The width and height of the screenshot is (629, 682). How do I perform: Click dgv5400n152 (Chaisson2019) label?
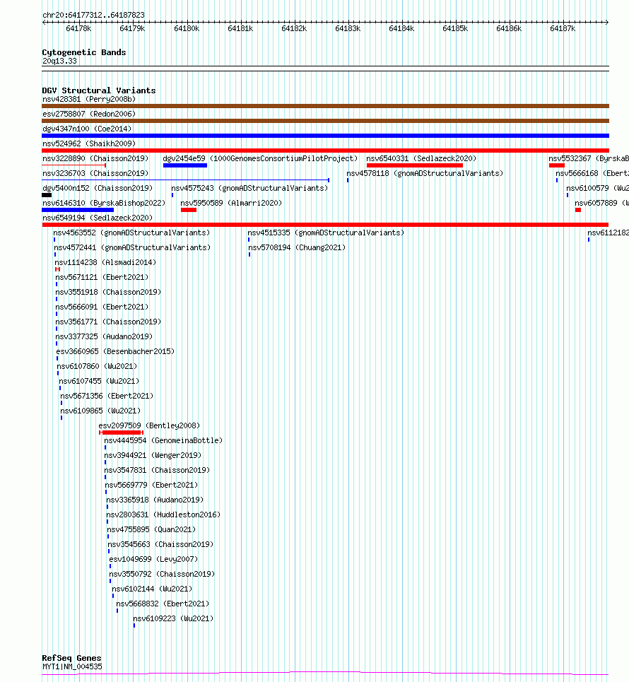click(98, 188)
